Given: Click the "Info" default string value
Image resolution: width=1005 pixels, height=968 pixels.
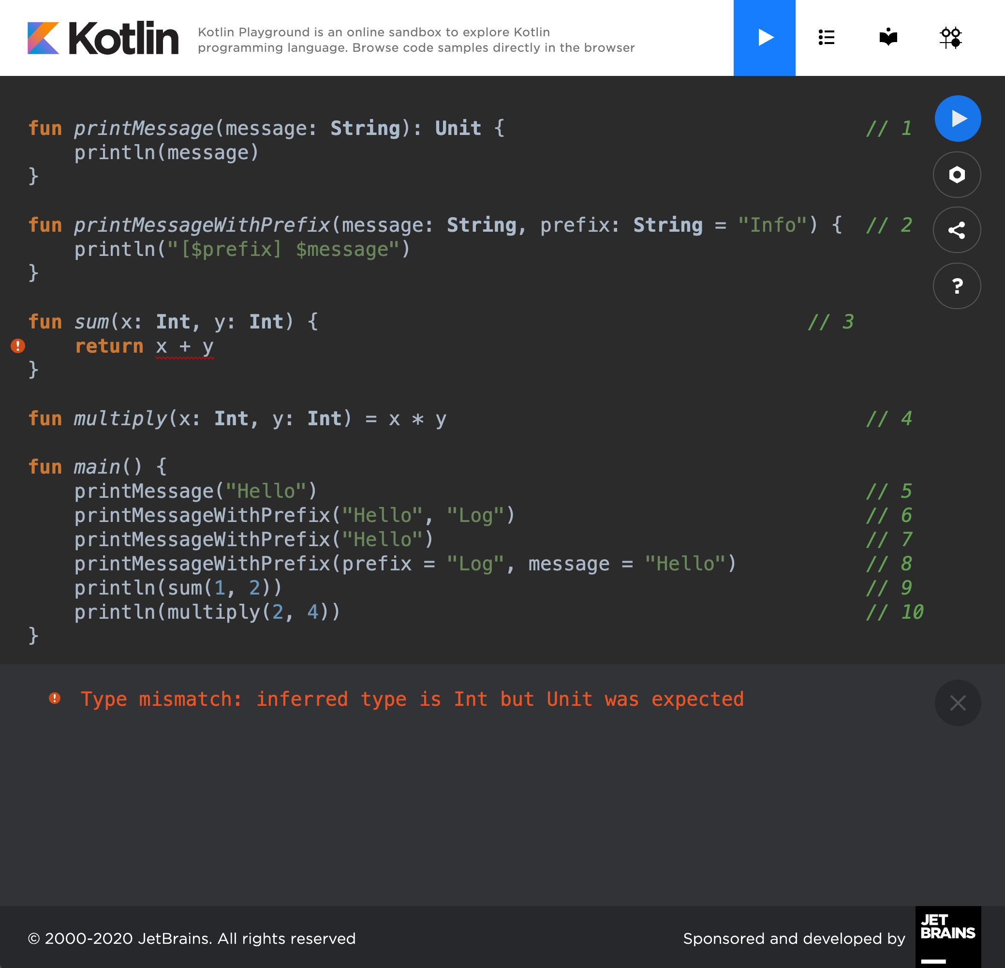Looking at the screenshot, I should 772,225.
